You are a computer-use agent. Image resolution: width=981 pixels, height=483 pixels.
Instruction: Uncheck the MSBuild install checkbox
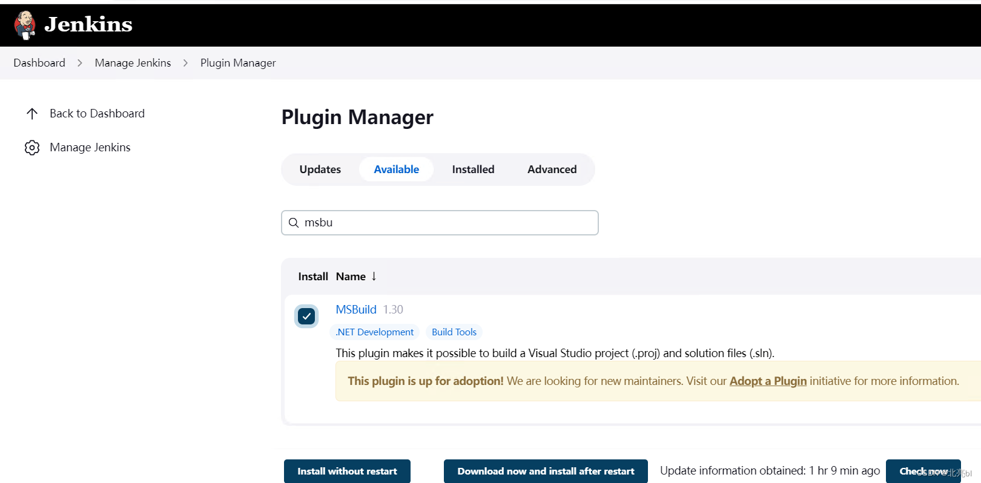coord(306,316)
